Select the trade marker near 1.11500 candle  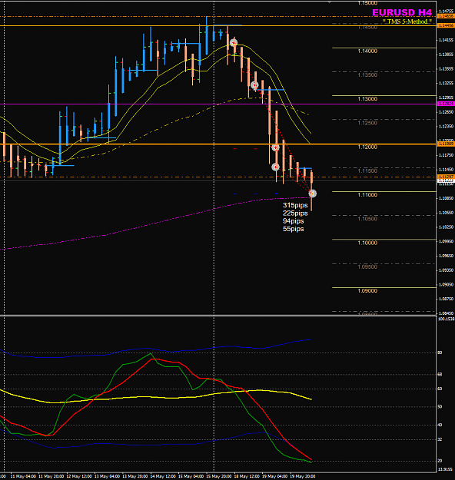[x=275, y=167]
